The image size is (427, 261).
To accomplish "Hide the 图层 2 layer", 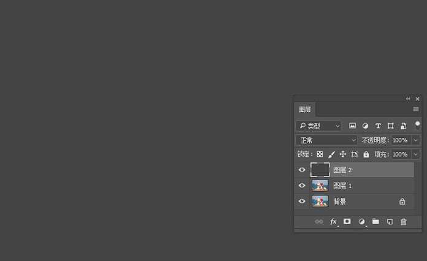I will tap(302, 170).
